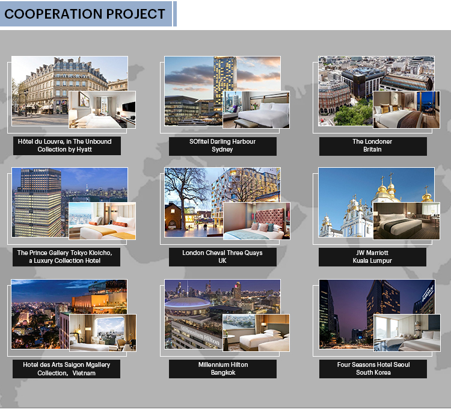Open the Hôtel du Louvre caption label
451x409 pixels.
pyautogui.click(x=66, y=146)
